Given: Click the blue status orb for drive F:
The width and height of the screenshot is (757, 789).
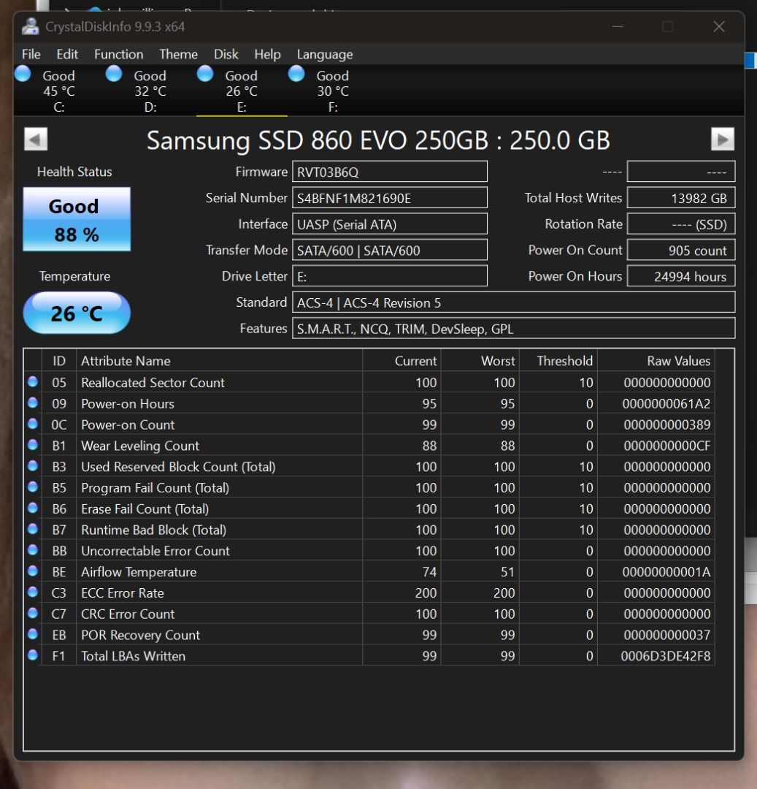Looking at the screenshot, I should tap(296, 74).
